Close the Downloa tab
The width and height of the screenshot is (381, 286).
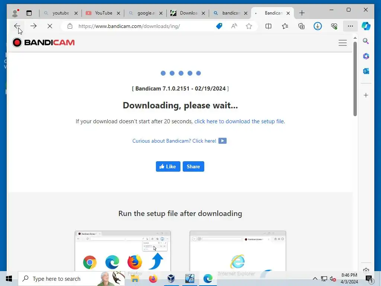click(x=204, y=13)
